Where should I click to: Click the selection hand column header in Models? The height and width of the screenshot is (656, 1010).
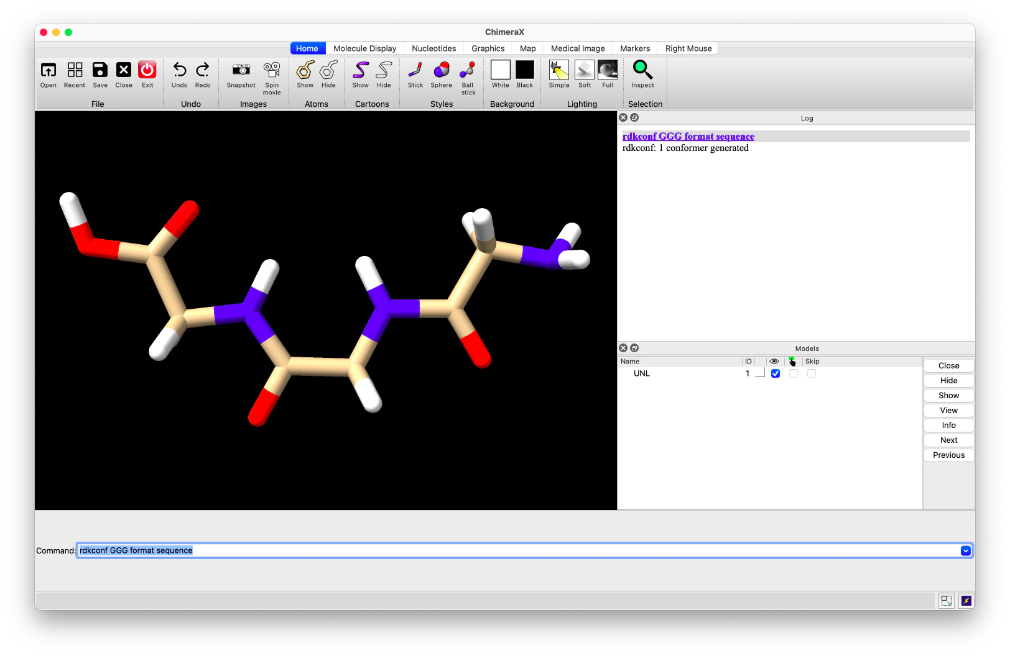792,362
